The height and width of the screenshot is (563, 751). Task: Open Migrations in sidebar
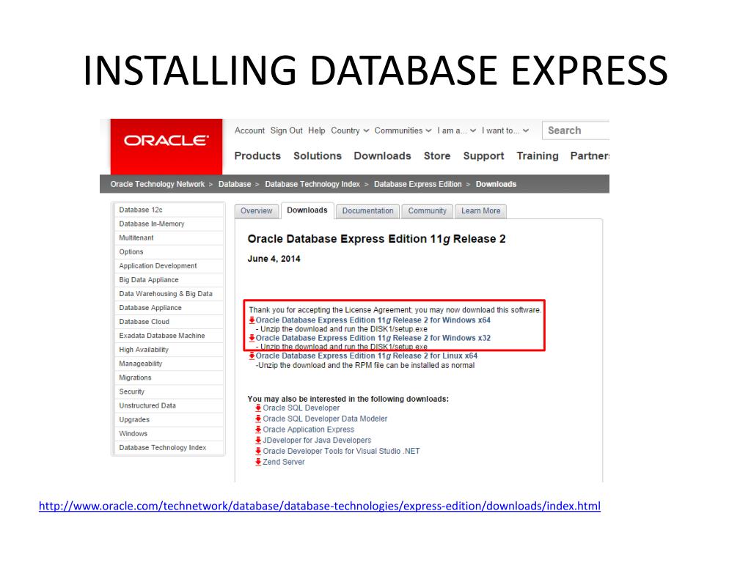tap(169, 378)
